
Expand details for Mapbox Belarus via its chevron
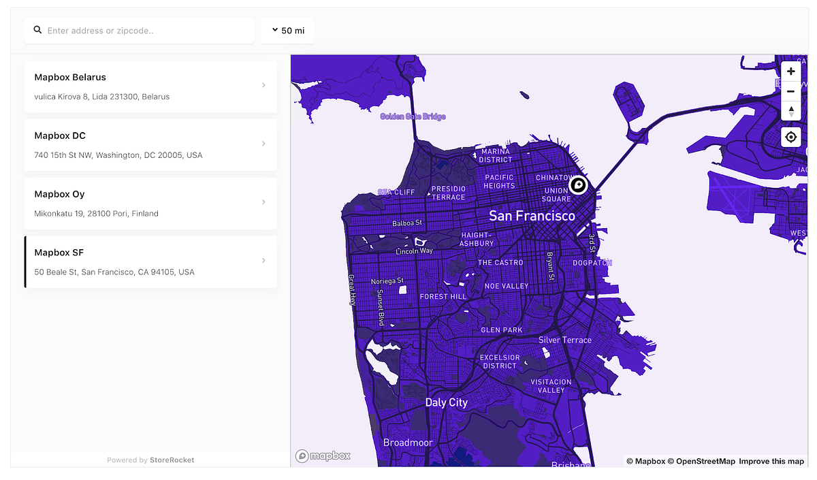point(263,85)
